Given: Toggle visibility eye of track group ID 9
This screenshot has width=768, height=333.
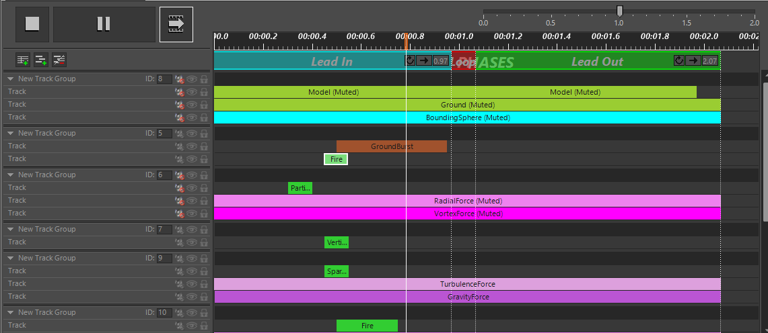Looking at the screenshot, I should pyautogui.click(x=192, y=258).
